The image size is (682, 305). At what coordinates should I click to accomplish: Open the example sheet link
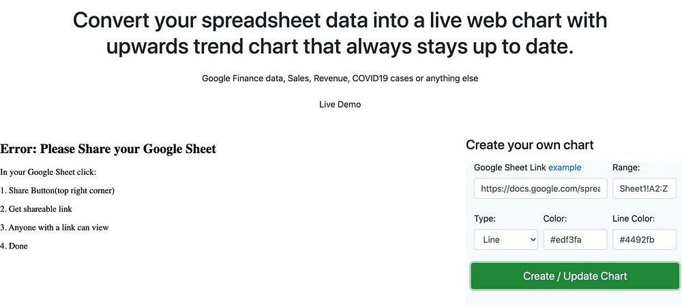(565, 167)
